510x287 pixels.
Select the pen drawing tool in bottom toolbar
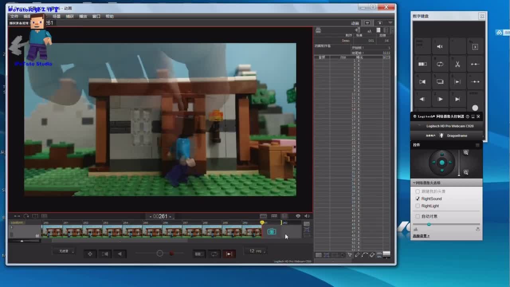pyautogui.click(x=357, y=255)
